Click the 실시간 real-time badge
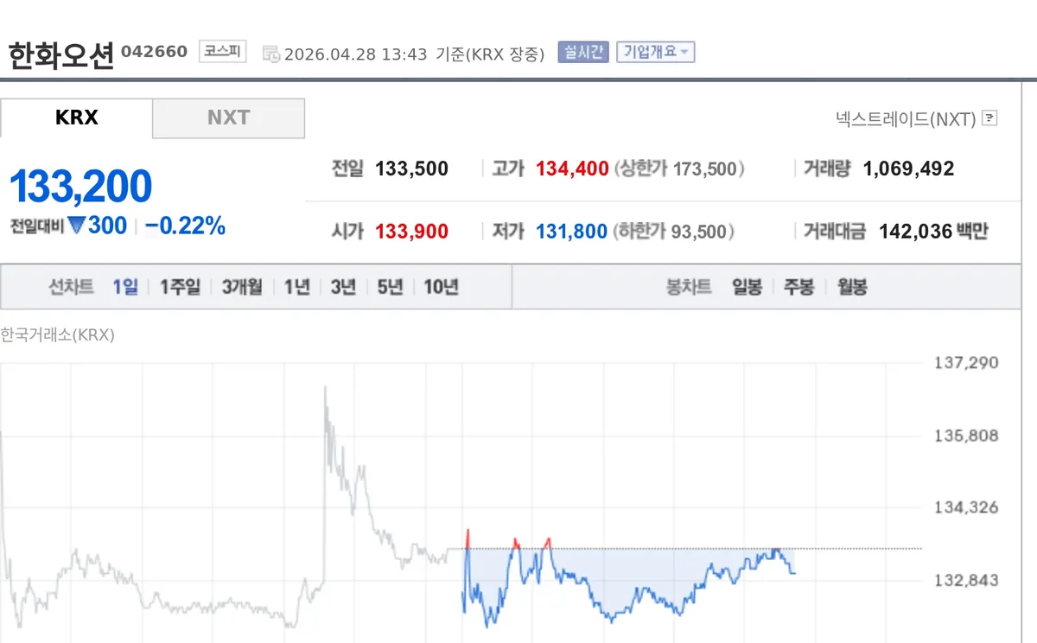1037x643 pixels. [x=583, y=52]
